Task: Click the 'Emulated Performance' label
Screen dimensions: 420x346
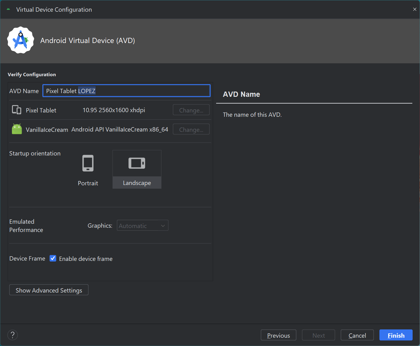Action: click(26, 226)
